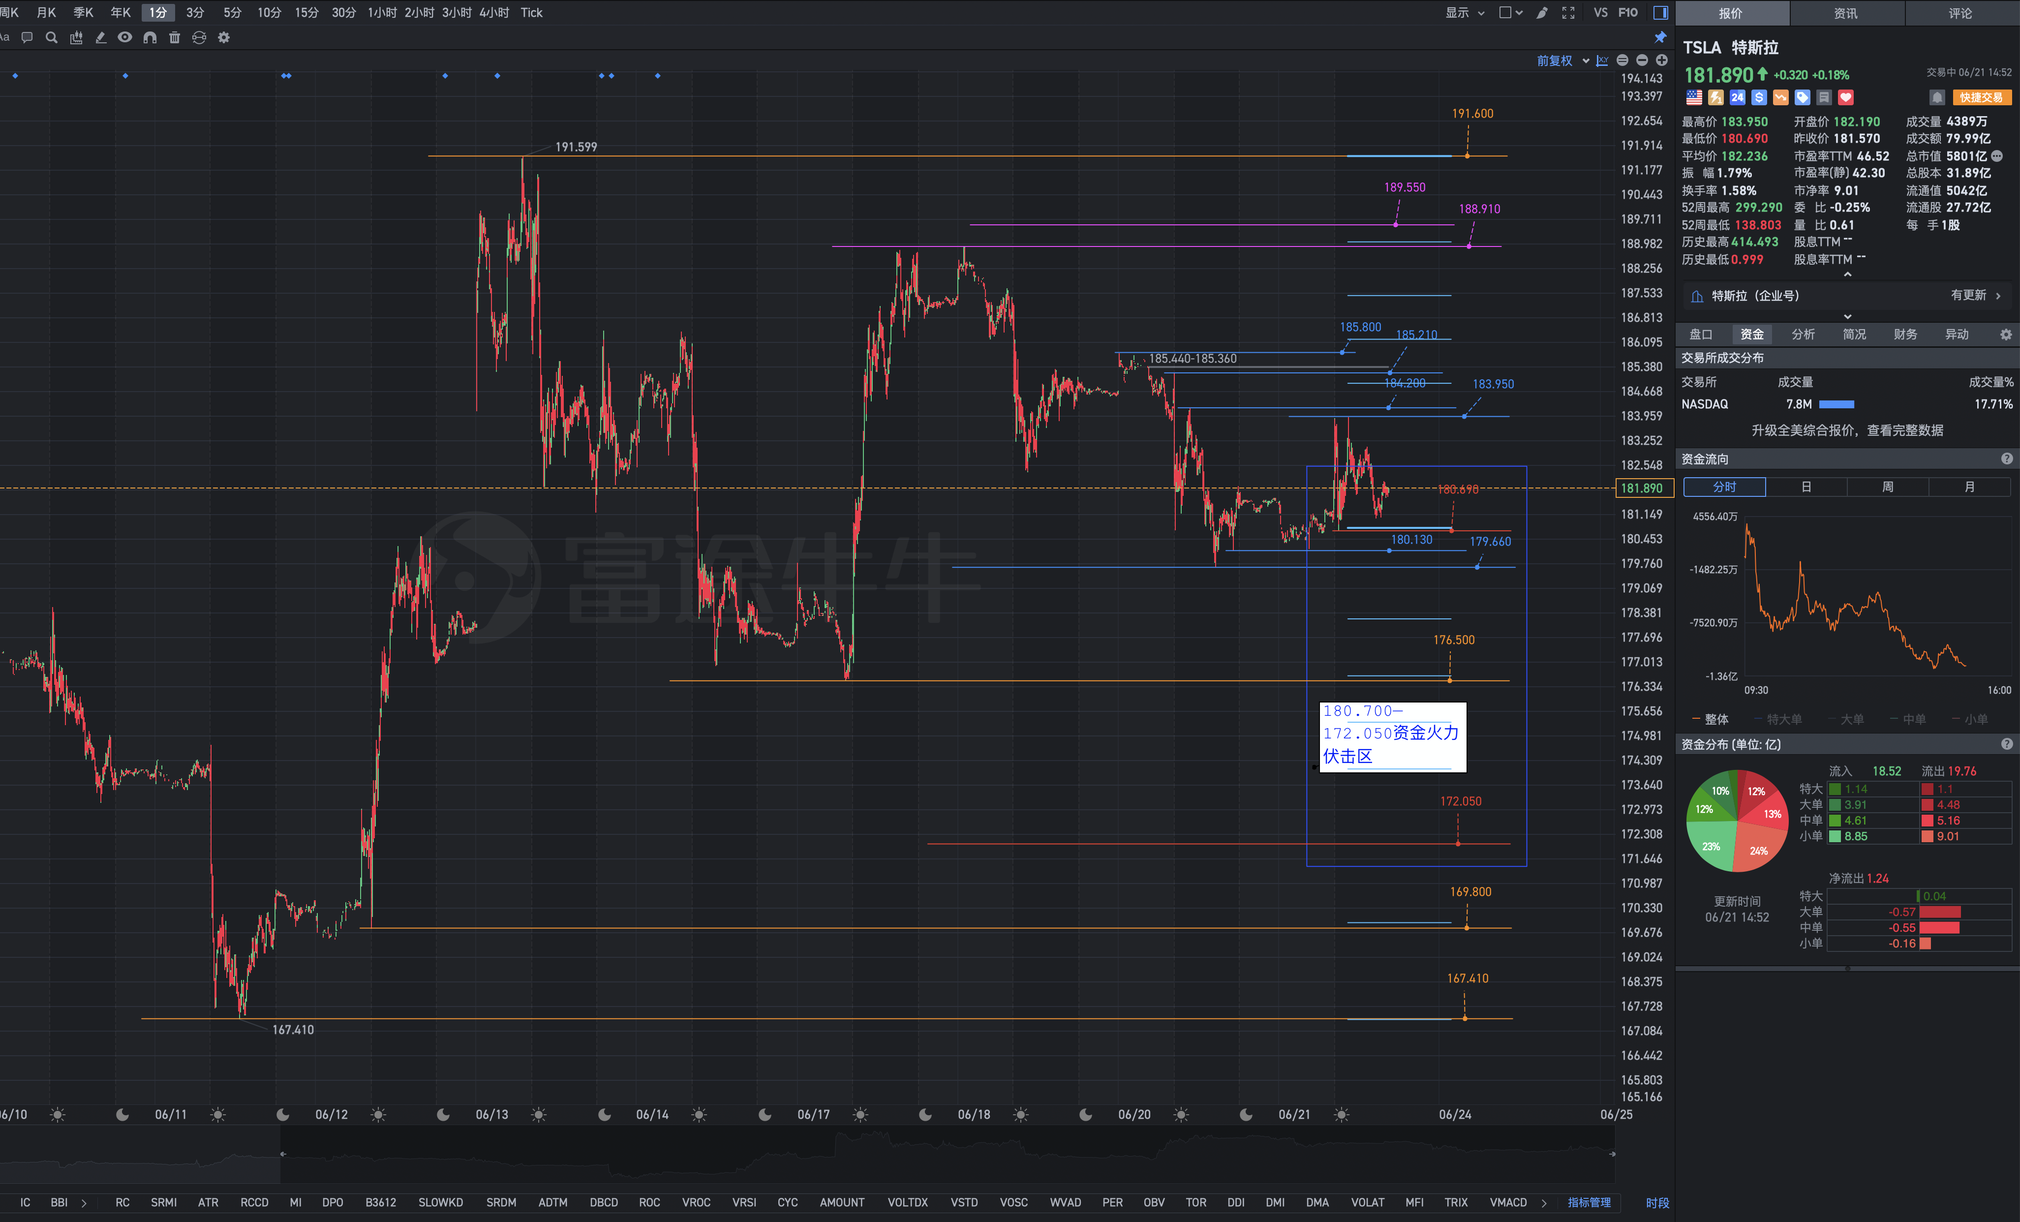This screenshot has height=1222, width=2020.
Task: Select the 日 capital flow period
Action: click(1806, 487)
